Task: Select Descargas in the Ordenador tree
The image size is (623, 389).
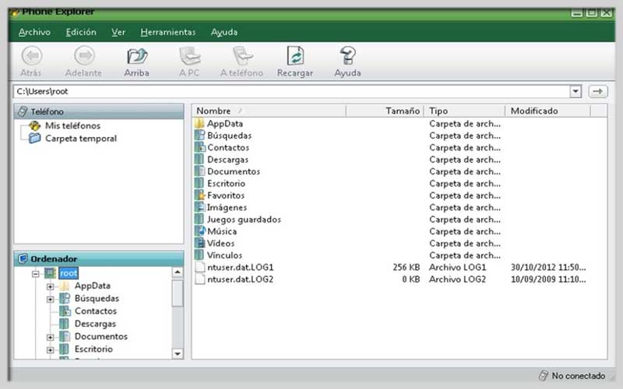Action: 95,324
